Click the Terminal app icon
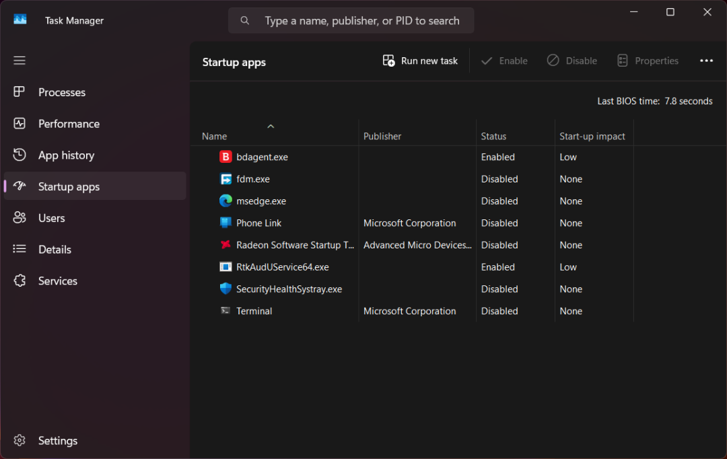This screenshot has height=459, width=727. (226, 311)
